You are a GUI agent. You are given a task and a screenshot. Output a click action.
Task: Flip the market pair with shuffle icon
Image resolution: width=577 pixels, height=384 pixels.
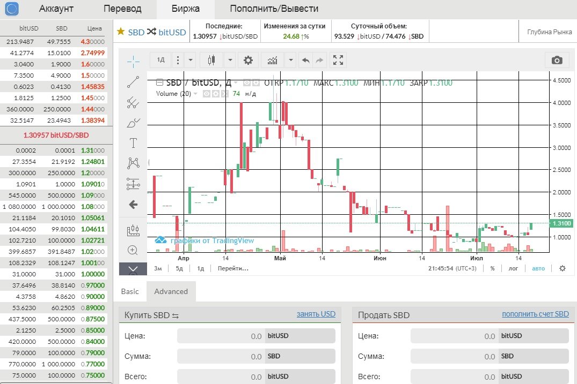151,32
